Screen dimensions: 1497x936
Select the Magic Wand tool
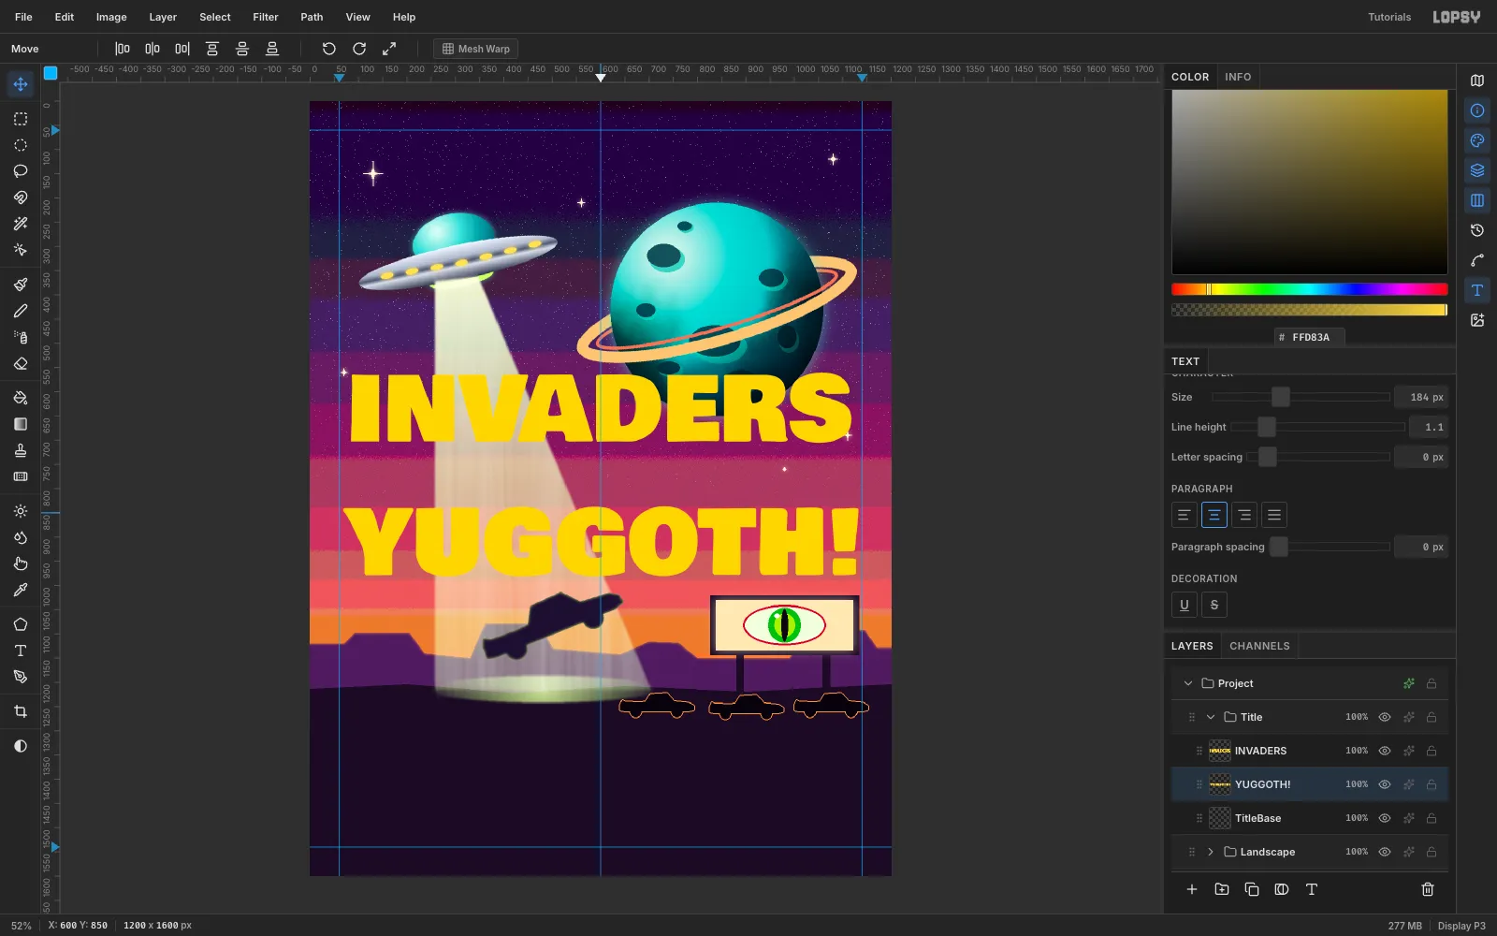[21, 224]
